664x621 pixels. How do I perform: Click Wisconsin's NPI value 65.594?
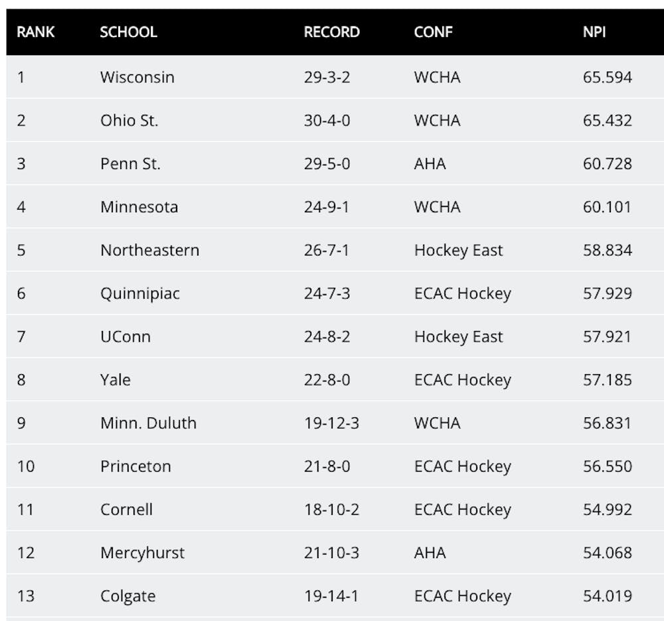point(608,77)
